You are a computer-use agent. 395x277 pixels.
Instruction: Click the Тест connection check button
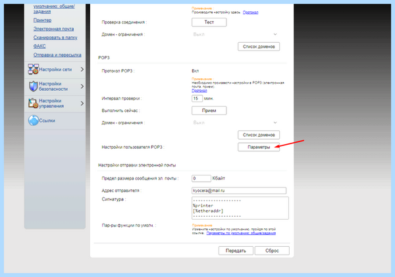[209, 22]
